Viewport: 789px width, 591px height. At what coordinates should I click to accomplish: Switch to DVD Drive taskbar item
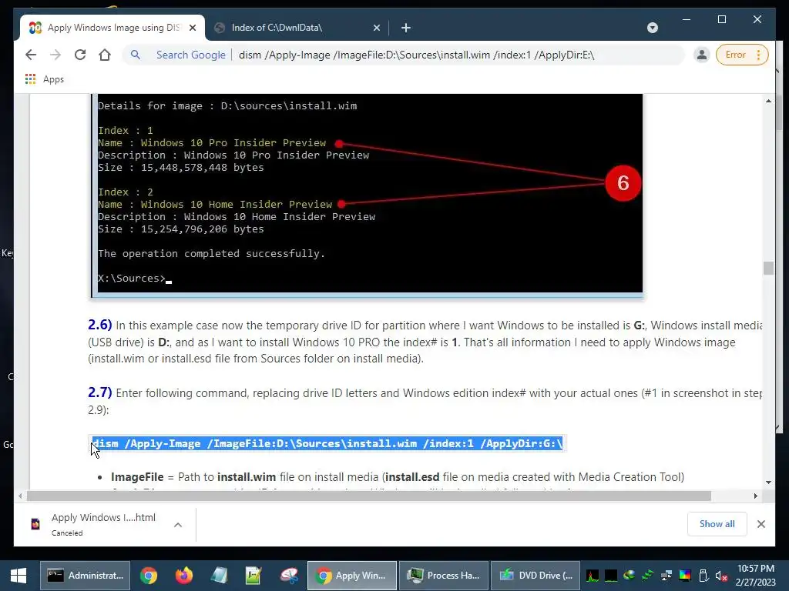[536, 576]
